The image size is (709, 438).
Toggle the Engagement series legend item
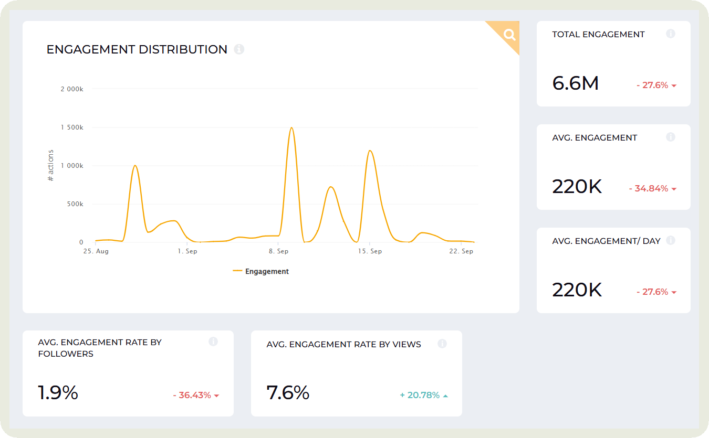pyautogui.click(x=261, y=271)
